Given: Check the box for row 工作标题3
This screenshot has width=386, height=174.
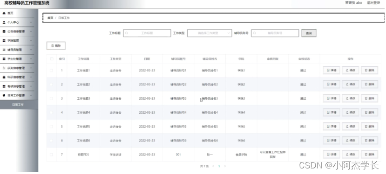Looking at the screenshot, I should click(x=51, y=98).
